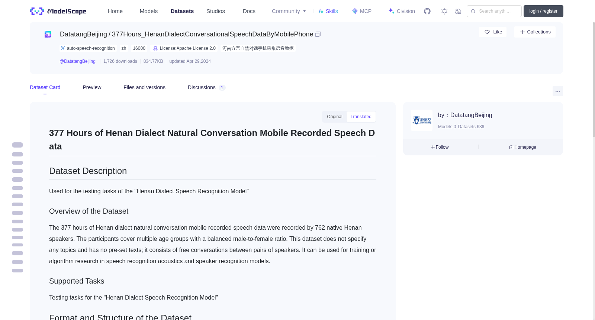Open the Datasets navigation item
Viewport: 595px width, 320px height.
182,11
